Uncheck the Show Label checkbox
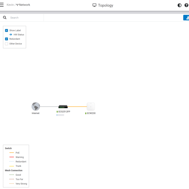 pyautogui.click(x=6, y=30)
